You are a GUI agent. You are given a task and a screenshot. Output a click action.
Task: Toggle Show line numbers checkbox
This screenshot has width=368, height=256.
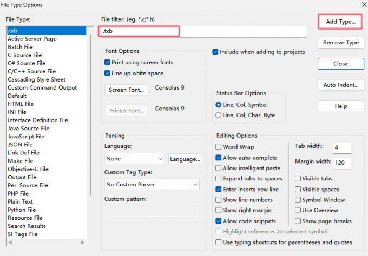[x=219, y=200]
